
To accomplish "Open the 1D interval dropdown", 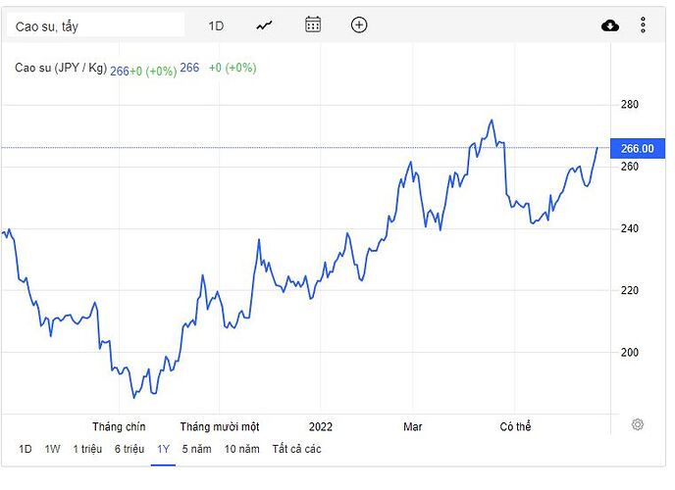I will (x=216, y=25).
